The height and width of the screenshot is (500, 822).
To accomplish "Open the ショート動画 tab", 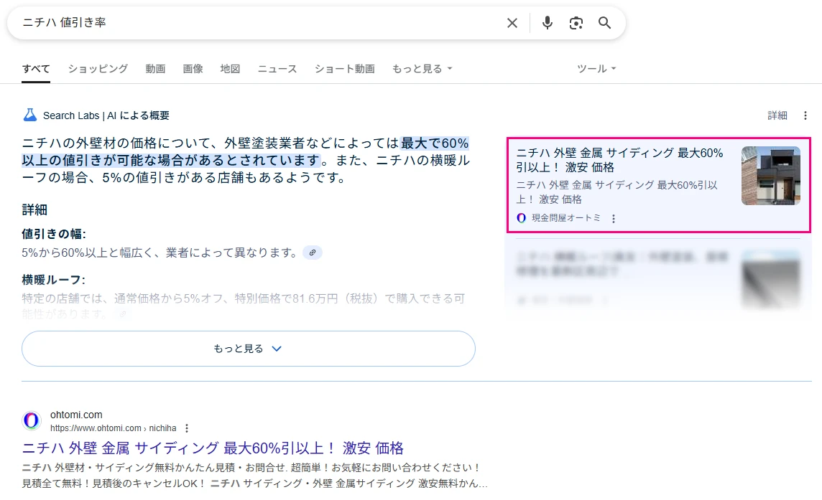I will pyautogui.click(x=344, y=69).
